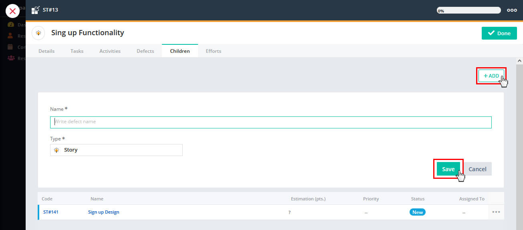Focus the Name input field
This screenshot has width=523, height=230.
pos(271,122)
